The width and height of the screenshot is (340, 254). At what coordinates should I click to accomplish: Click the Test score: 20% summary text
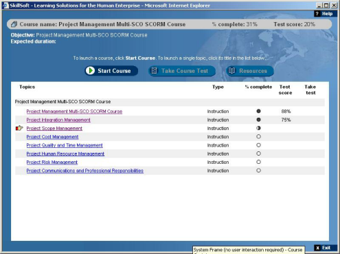pos(295,24)
